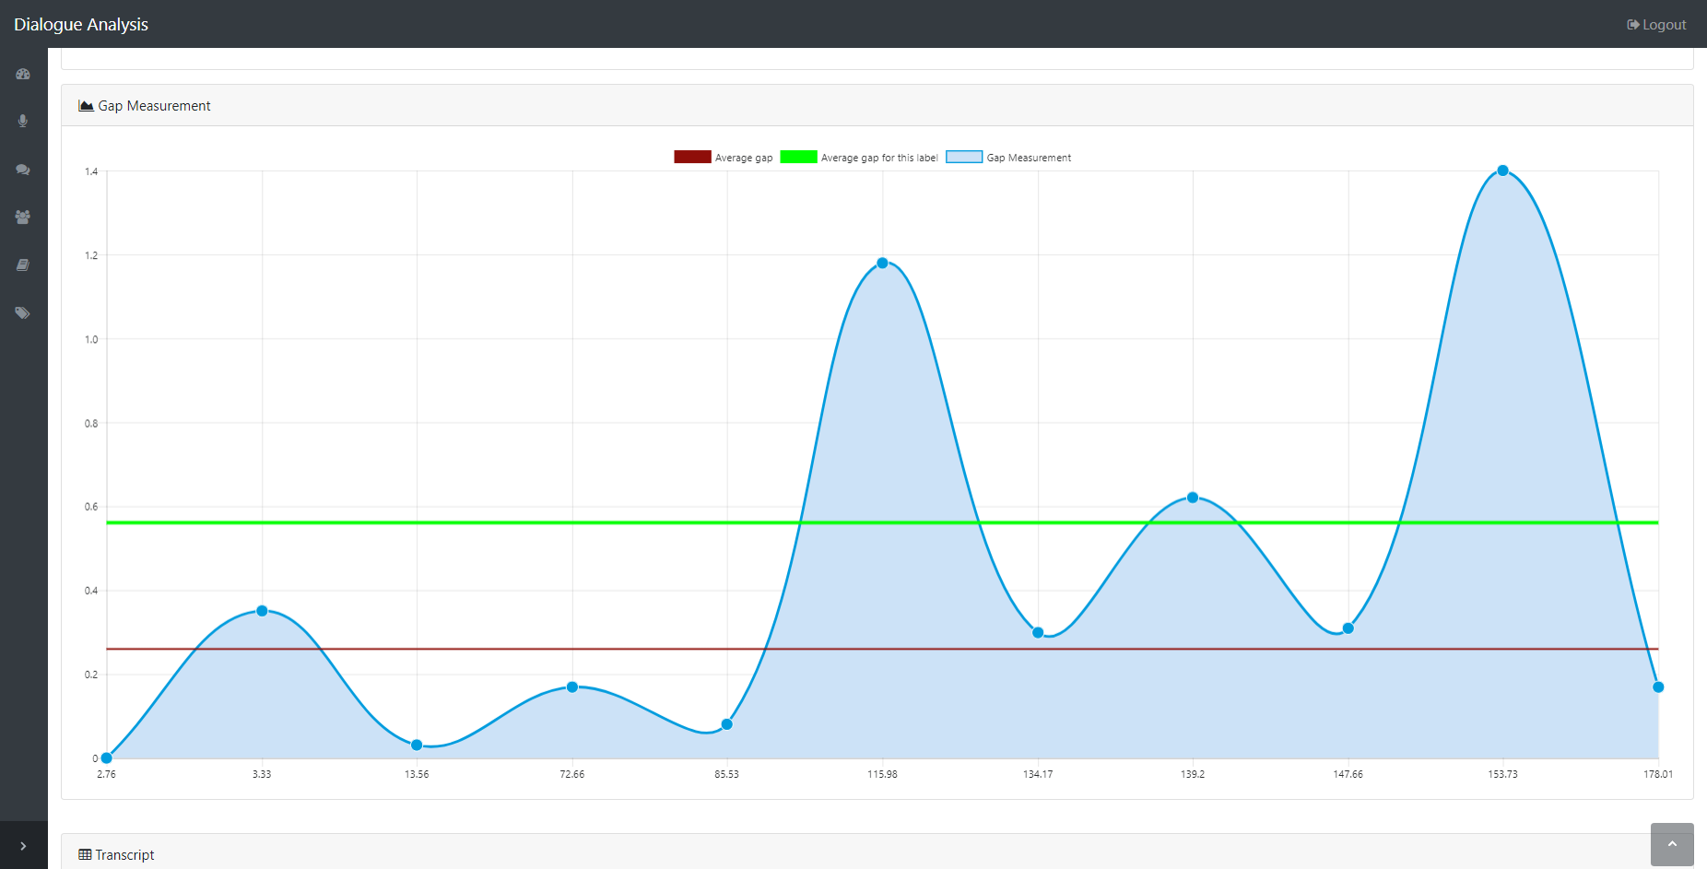The width and height of the screenshot is (1707, 869).
Task: Click the data point at 115.98
Action: pyautogui.click(x=882, y=264)
